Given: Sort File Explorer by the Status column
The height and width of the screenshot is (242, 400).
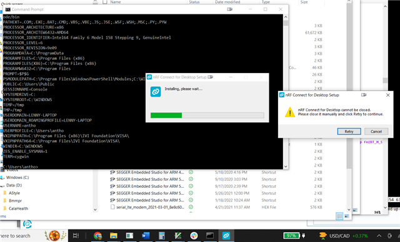Looking at the screenshot, I should coord(194,2).
